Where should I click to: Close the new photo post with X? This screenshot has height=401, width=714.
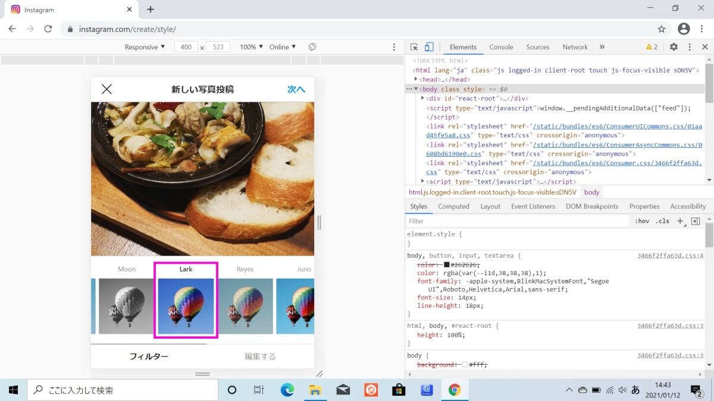(107, 89)
